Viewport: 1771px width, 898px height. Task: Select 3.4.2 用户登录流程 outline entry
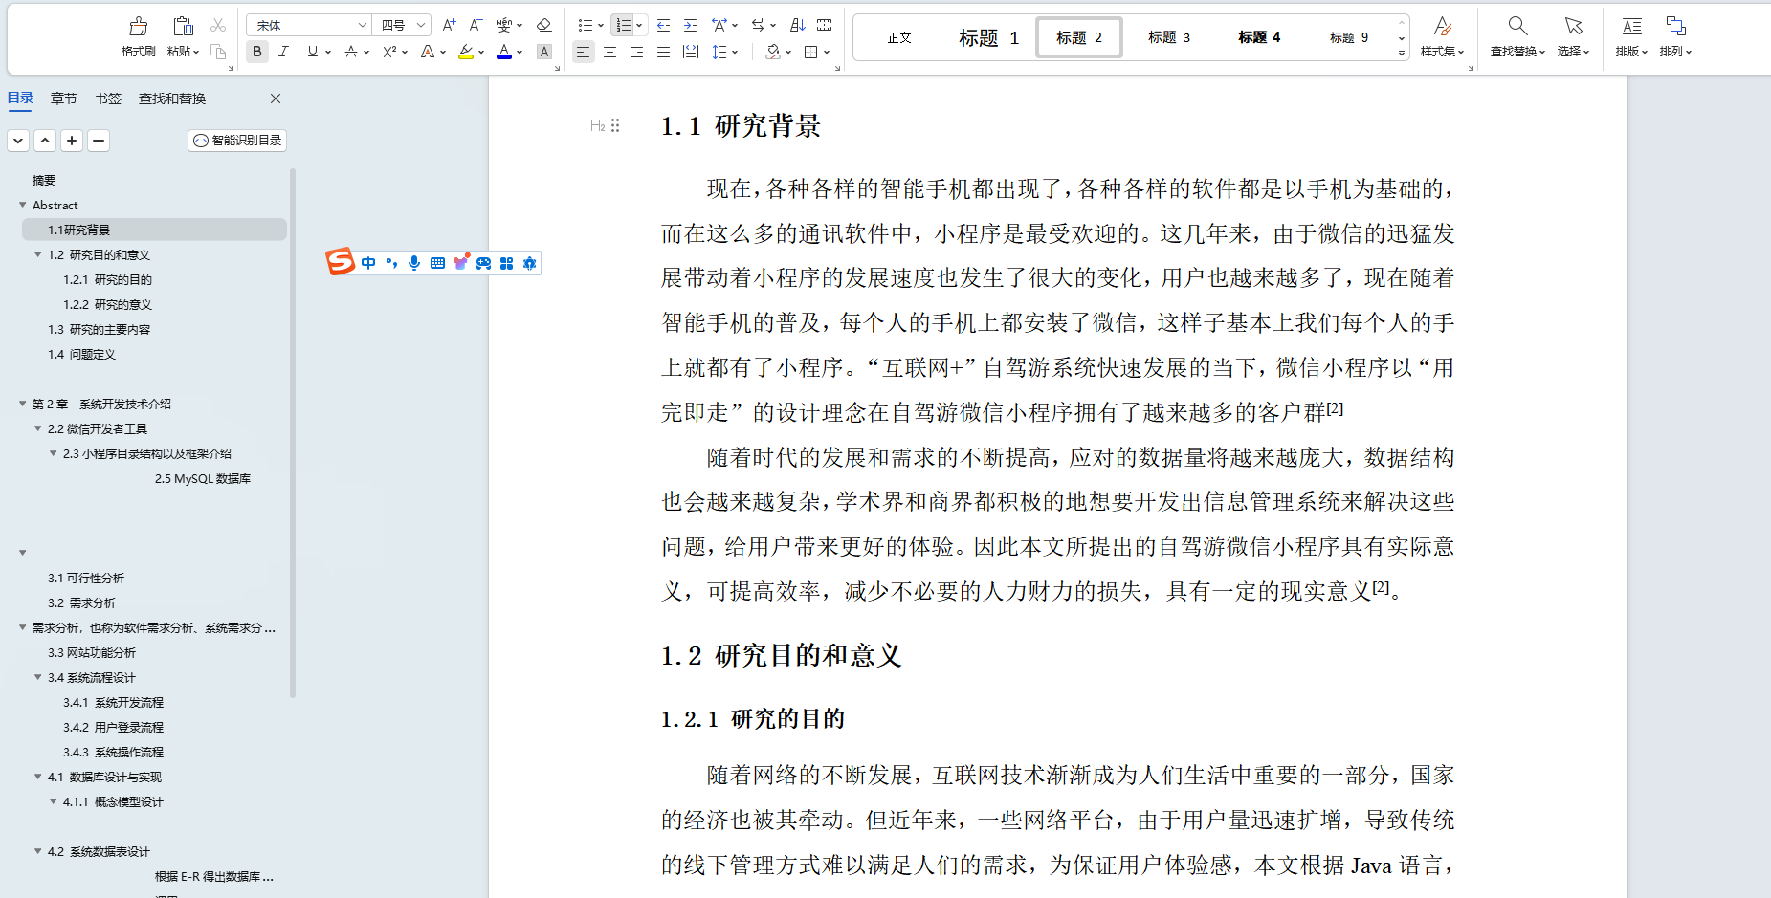pyautogui.click(x=113, y=727)
